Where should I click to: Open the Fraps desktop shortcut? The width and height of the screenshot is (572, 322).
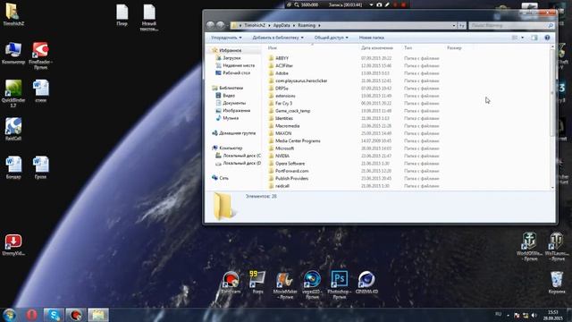257,283
